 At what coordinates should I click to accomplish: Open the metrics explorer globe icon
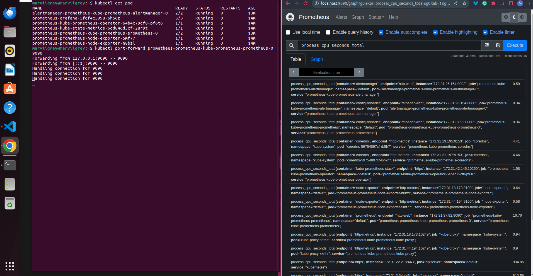point(498,45)
